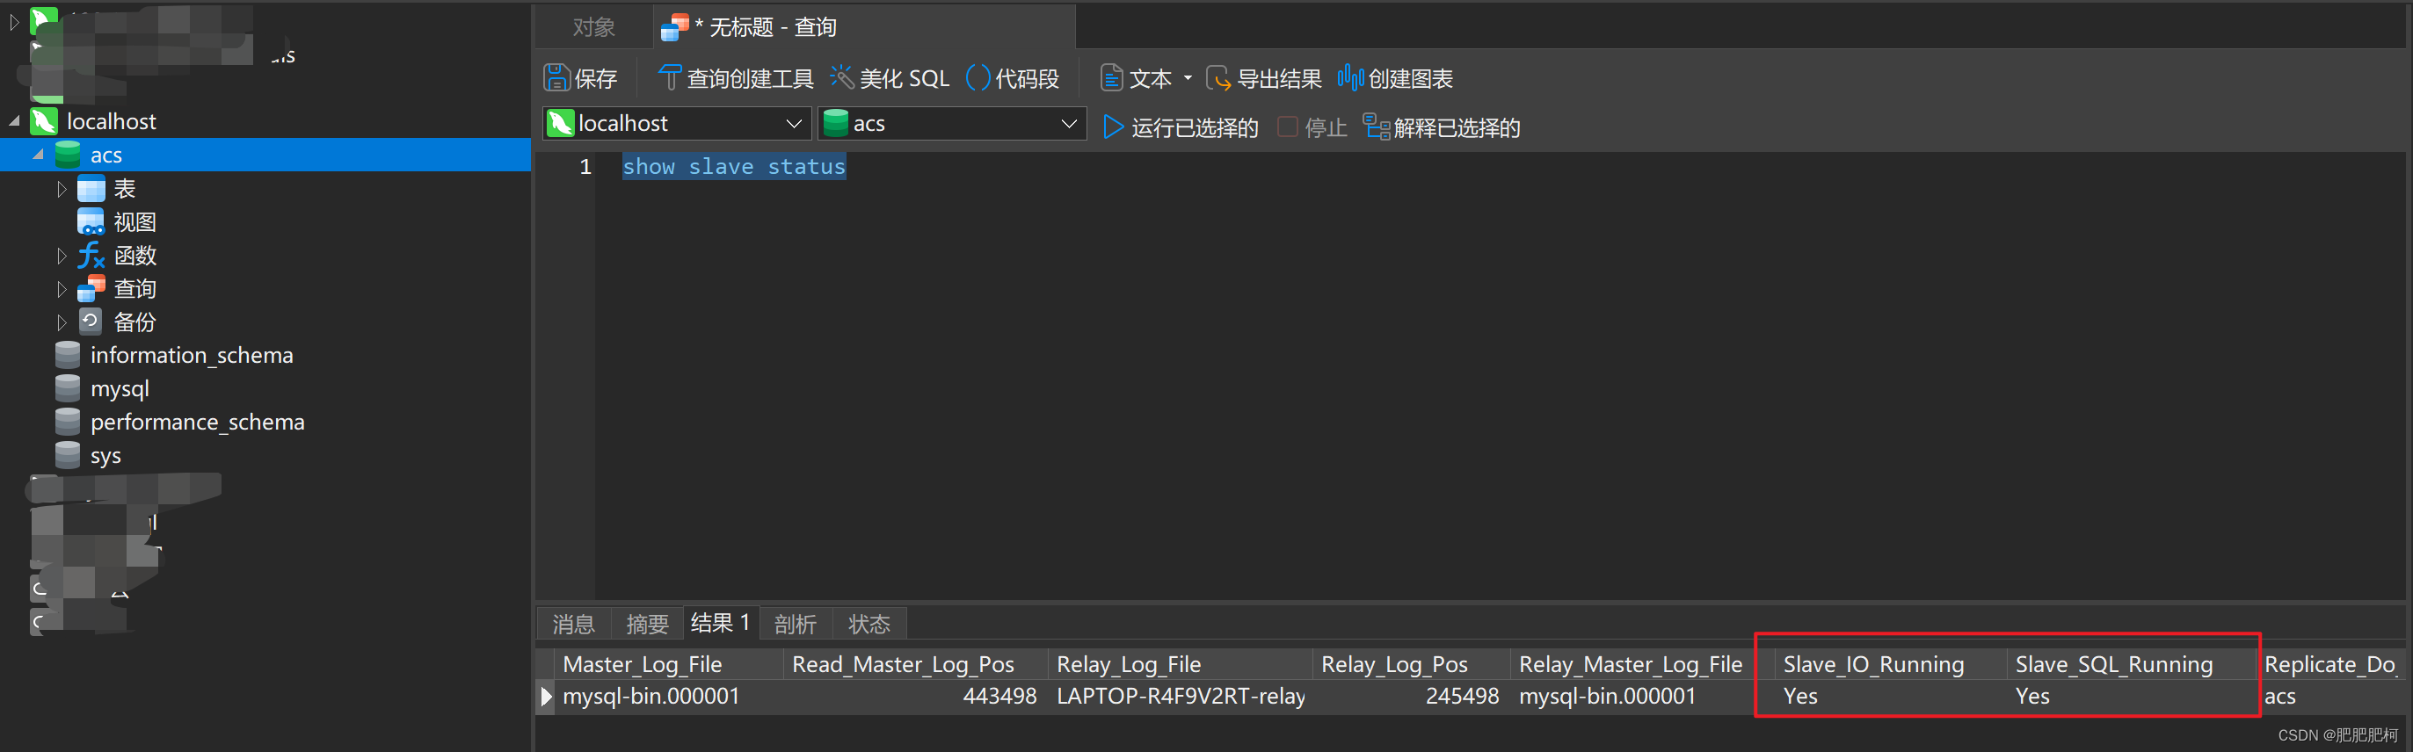Click Export Result (导出结果)

coord(1264,79)
